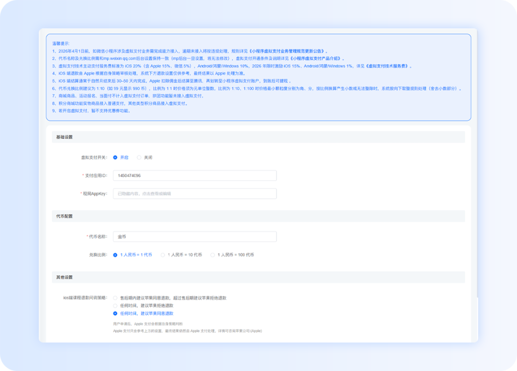The image size is (517, 371).
Task: Enable virtual payment with the 开启 radio
Action: click(x=115, y=157)
